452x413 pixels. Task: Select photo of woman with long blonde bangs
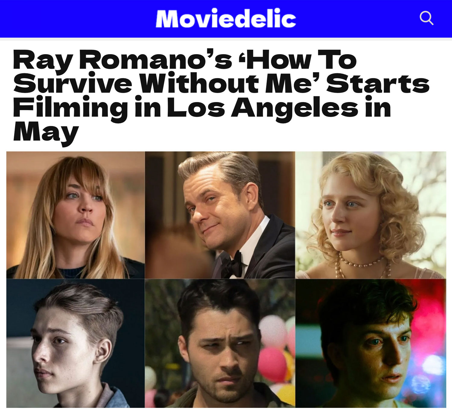coord(76,215)
